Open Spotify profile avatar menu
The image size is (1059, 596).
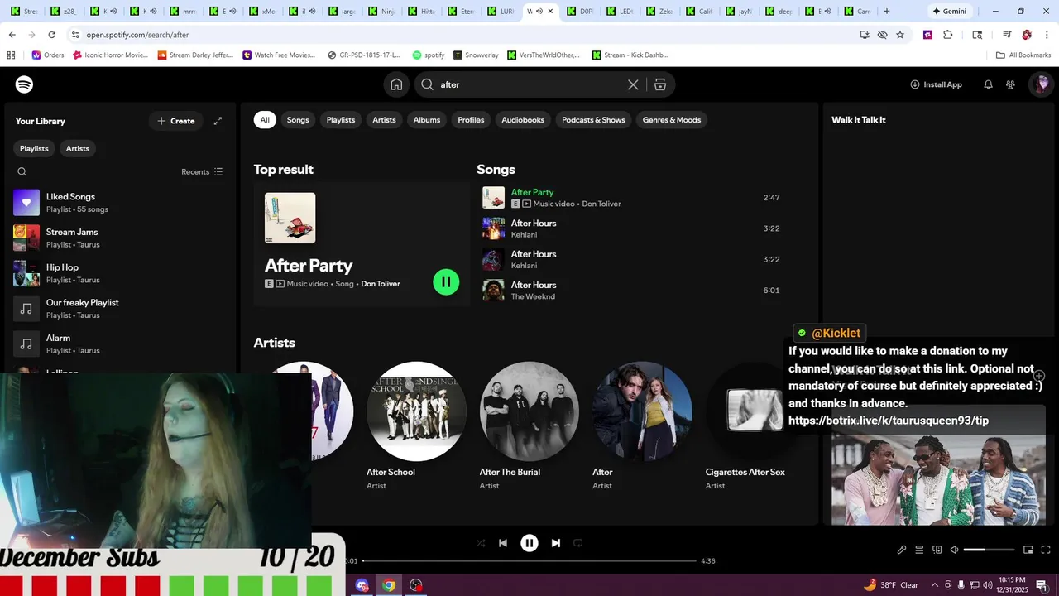(1042, 84)
